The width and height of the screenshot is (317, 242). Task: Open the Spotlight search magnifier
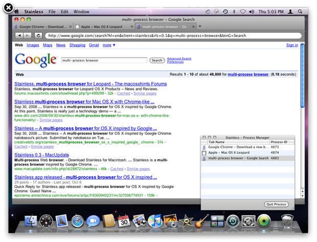tap(300, 12)
